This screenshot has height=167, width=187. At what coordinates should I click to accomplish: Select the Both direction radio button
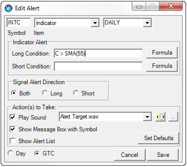click(14, 93)
